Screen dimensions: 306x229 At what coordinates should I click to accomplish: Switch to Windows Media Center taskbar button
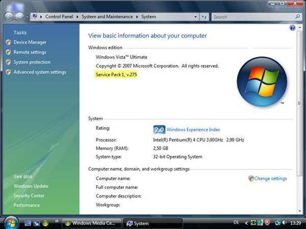point(92,223)
